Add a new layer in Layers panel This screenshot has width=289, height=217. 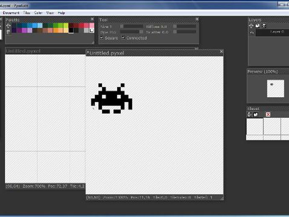[251, 26]
